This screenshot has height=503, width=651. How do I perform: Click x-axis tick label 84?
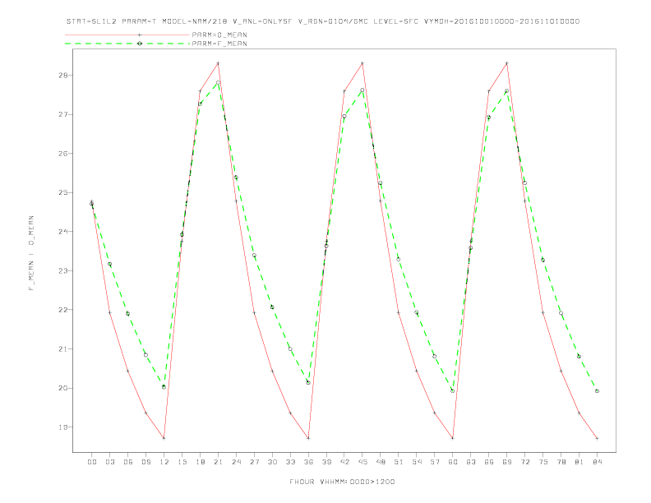[597, 462]
